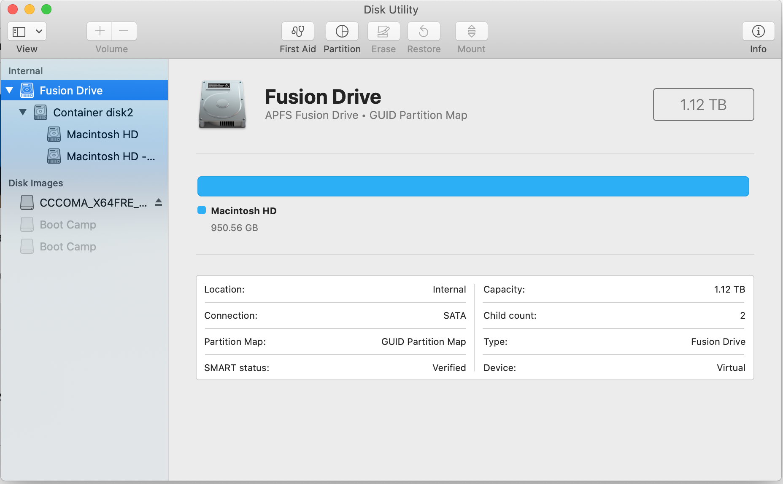783x484 pixels.
Task: Select Macintosh HD volume in sidebar
Action: (x=102, y=134)
